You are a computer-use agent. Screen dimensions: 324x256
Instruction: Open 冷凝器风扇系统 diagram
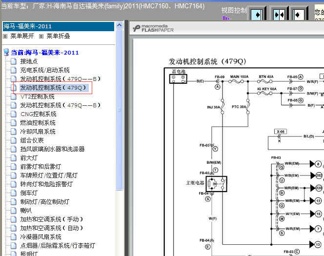pyautogui.click(x=40, y=237)
